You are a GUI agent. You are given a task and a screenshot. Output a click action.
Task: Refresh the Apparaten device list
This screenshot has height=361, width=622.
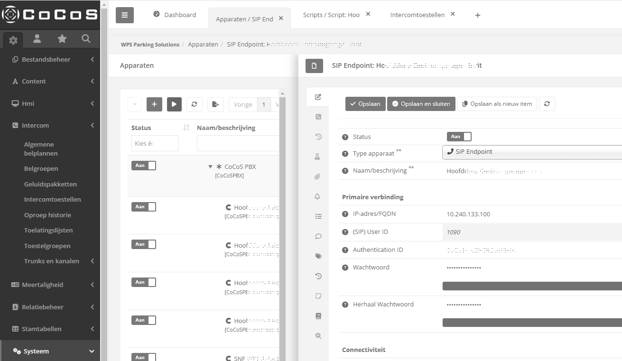pos(194,104)
